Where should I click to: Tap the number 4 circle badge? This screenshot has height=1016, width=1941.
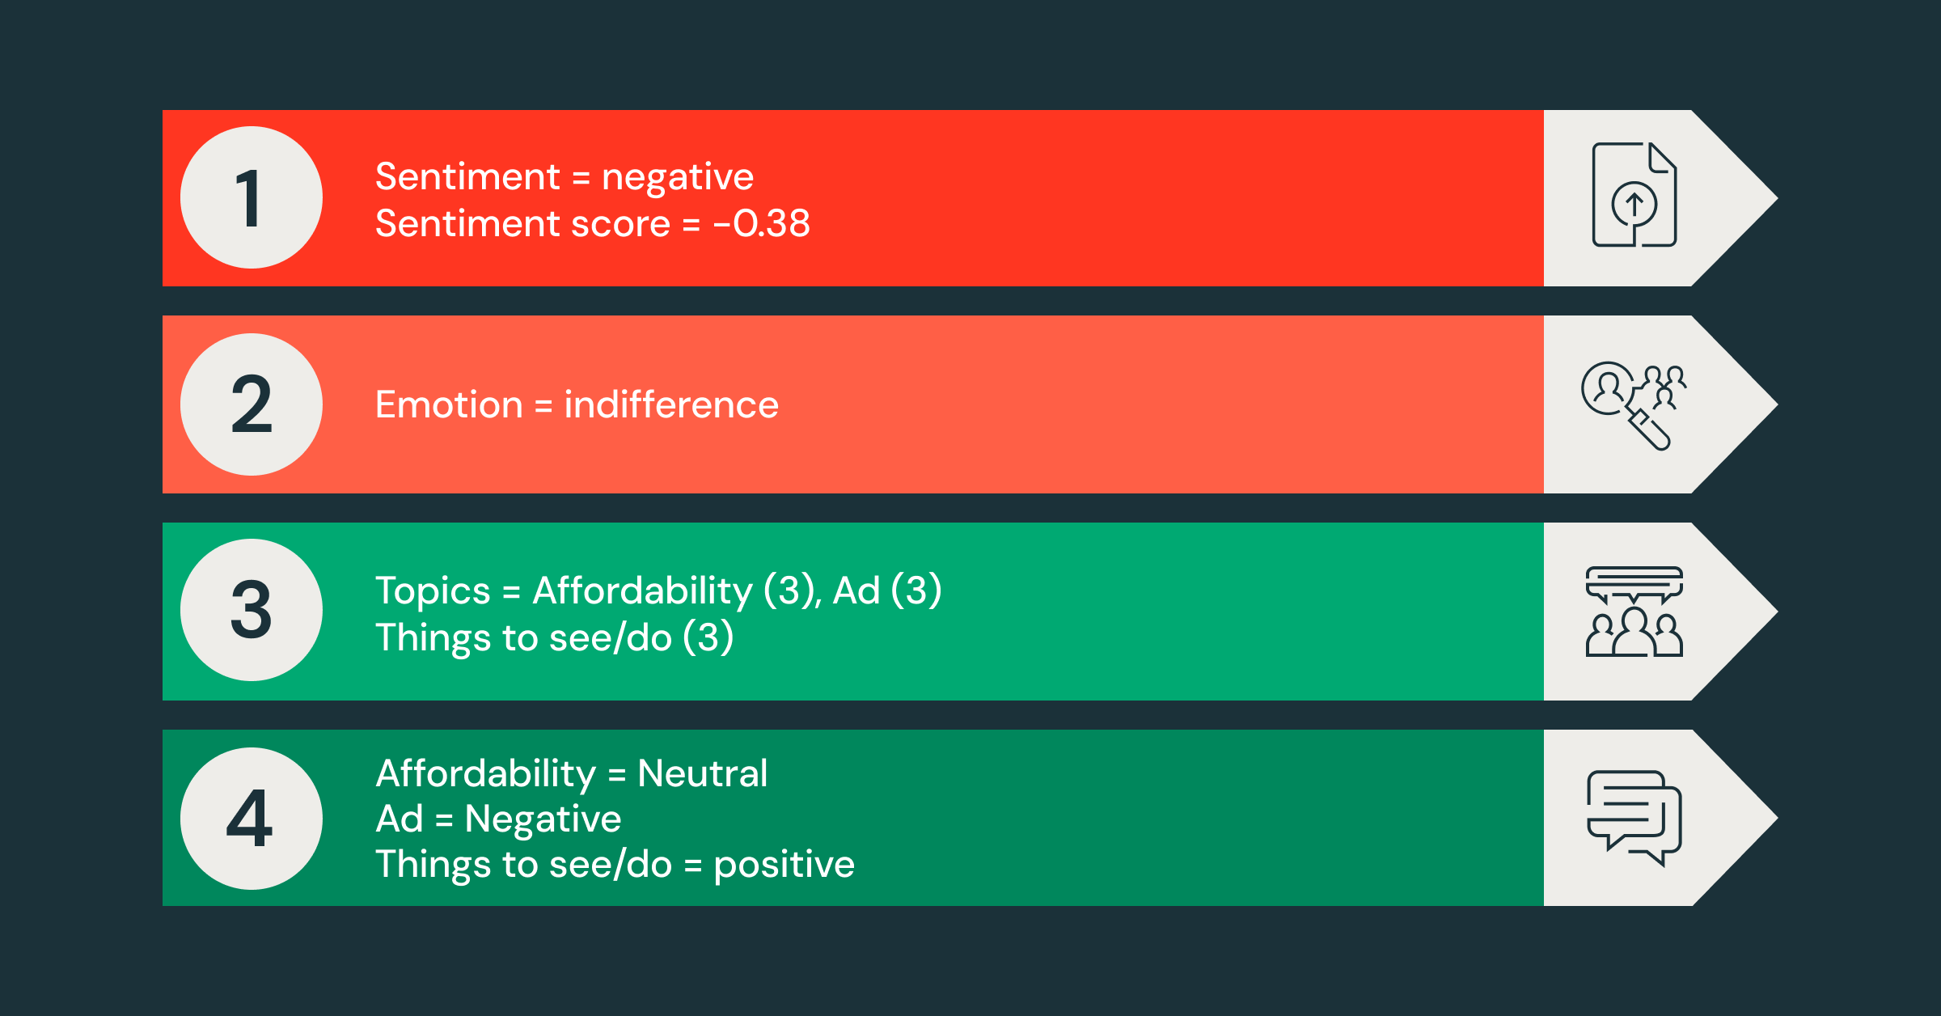(251, 818)
